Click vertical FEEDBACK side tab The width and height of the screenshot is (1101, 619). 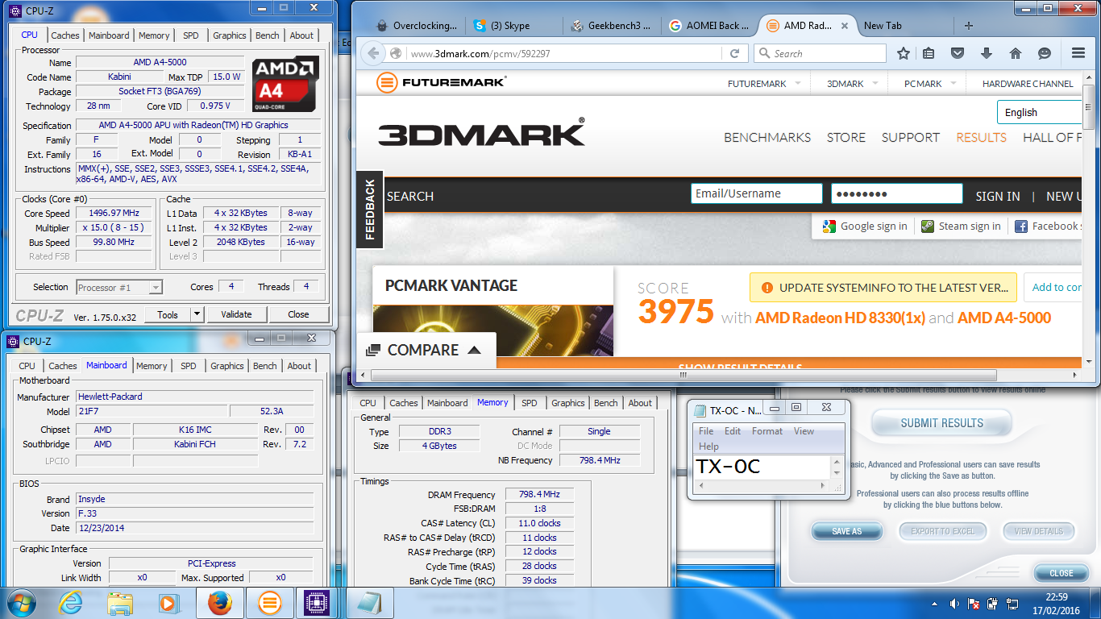[370, 210]
